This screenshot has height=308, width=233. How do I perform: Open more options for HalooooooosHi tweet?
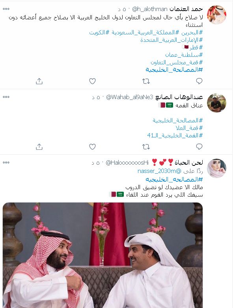(6, 162)
